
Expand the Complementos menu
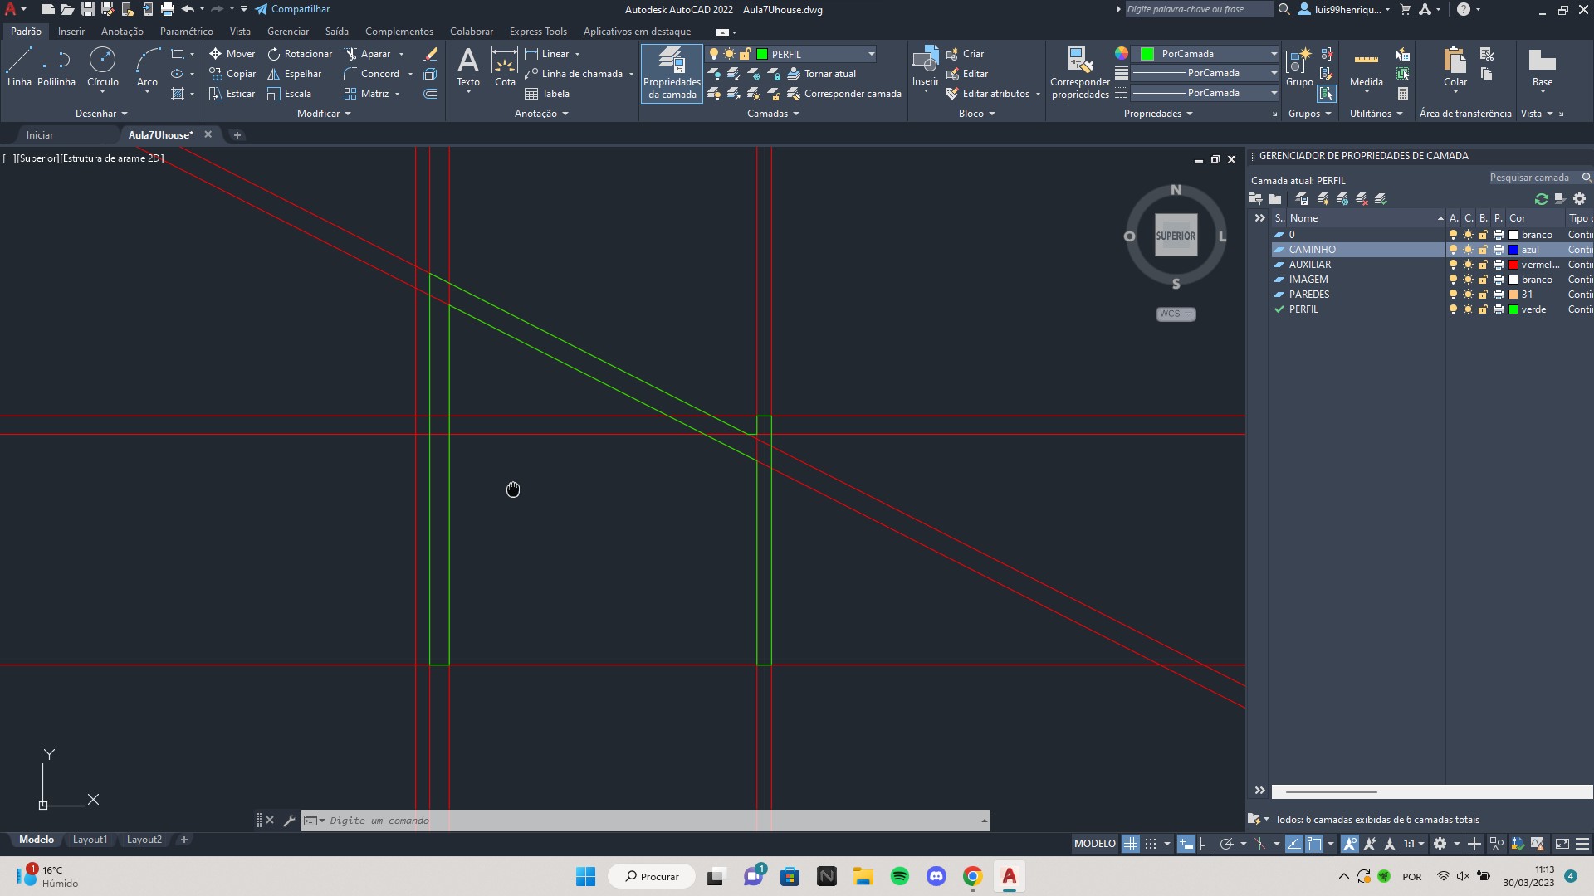(398, 30)
